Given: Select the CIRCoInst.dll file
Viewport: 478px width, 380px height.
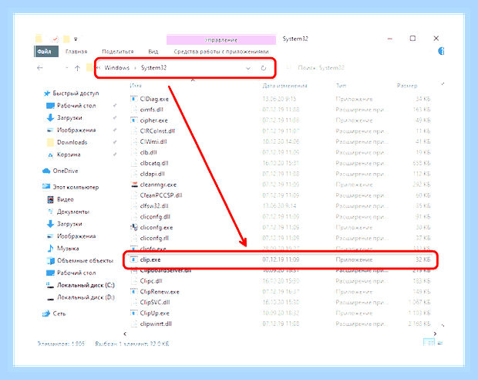Looking at the screenshot, I should click(x=157, y=131).
